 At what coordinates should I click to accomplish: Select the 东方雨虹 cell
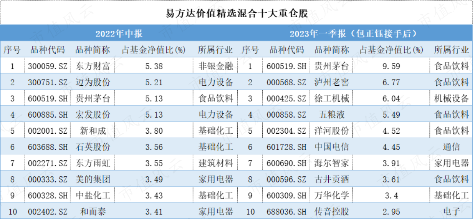pyautogui.click(x=93, y=163)
